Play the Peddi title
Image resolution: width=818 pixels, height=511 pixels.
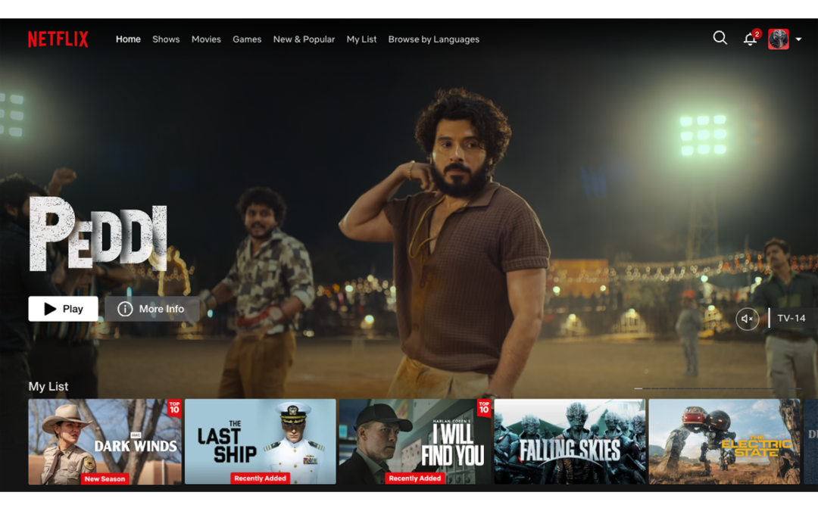pyautogui.click(x=63, y=309)
